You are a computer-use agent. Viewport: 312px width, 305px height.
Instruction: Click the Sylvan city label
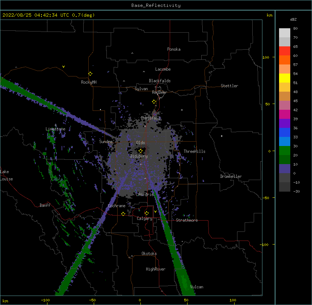(141, 89)
